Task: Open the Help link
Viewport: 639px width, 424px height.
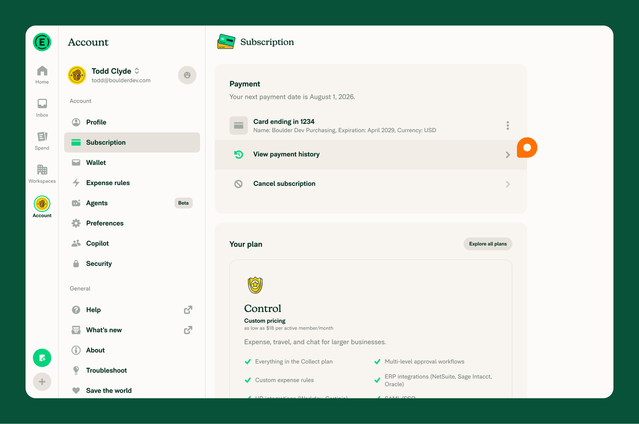Action: point(132,310)
